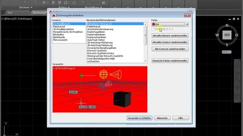Screen dimensions: 243x136
Task: Click the red preview image
Action: coord(100,90)
